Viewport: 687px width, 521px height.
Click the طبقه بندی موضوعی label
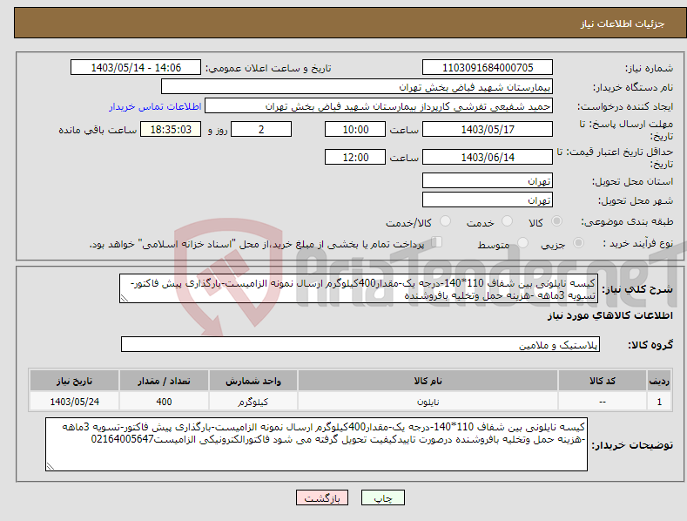(627, 221)
